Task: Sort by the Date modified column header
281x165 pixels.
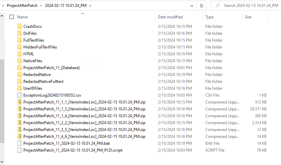Action: pos(170,17)
